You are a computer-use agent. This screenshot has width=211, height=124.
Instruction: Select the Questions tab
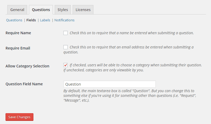(x=41, y=10)
